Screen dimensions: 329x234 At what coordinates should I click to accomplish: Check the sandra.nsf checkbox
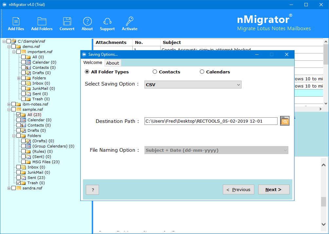point(14,188)
